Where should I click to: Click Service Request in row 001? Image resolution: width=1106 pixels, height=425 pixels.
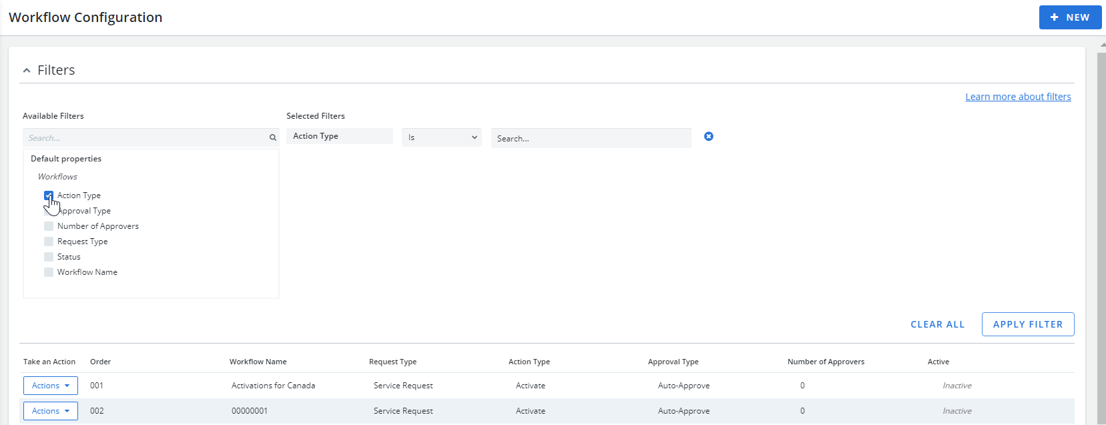point(403,386)
